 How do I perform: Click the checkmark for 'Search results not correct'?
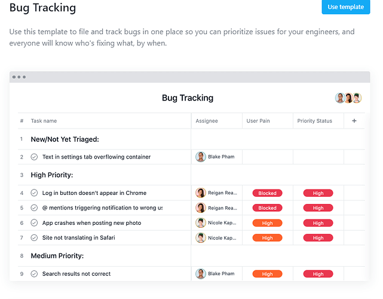34,273
